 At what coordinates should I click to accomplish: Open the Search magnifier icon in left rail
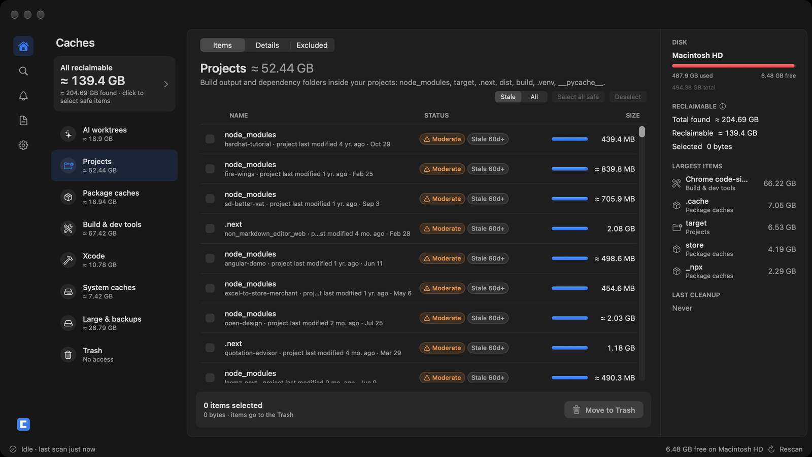click(23, 71)
